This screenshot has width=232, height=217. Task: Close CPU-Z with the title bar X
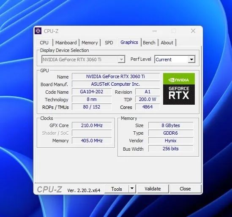click(193, 31)
